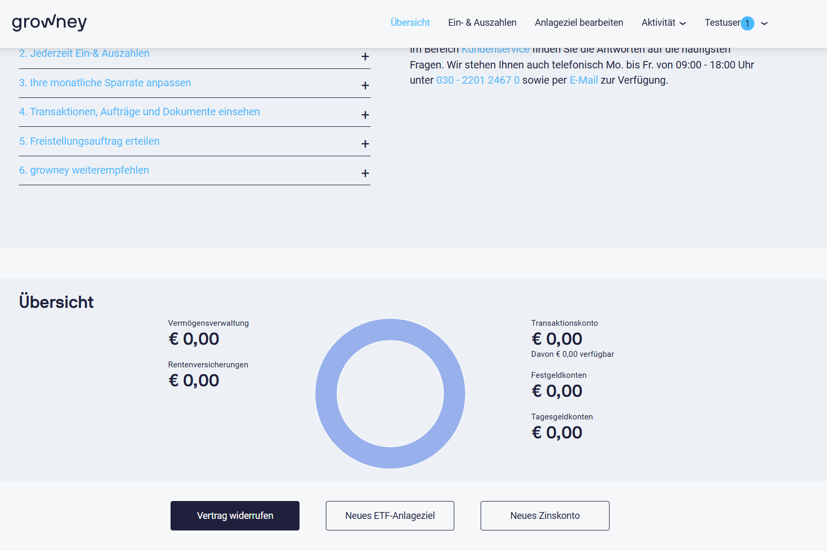The image size is (827, 551).
Task: Click the € 0,00 under Tagesgeldkonten
Action: point(557,433)
